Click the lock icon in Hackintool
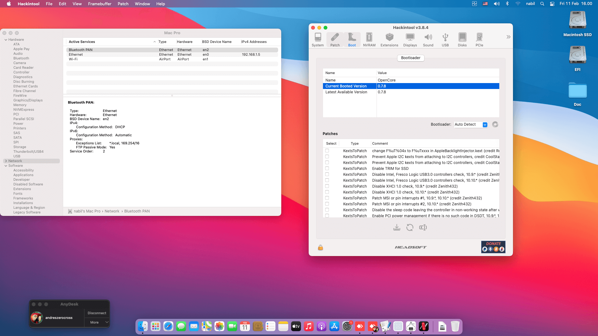598x336 pixels. tap(320, 248)
